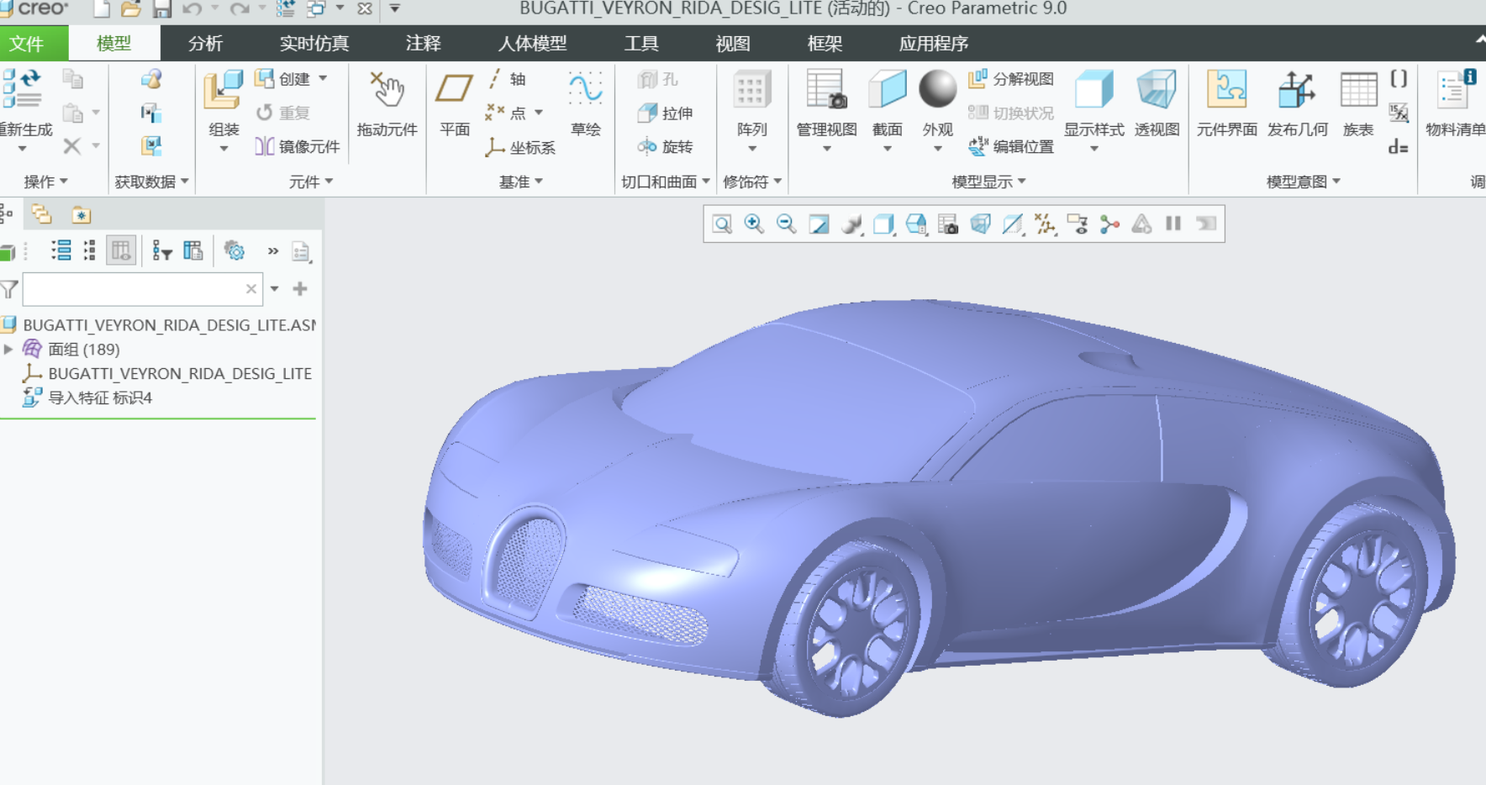Switch to the 工具 ribbon tab
Screen dimensions: 1486x785
click(x=641, y=43)
